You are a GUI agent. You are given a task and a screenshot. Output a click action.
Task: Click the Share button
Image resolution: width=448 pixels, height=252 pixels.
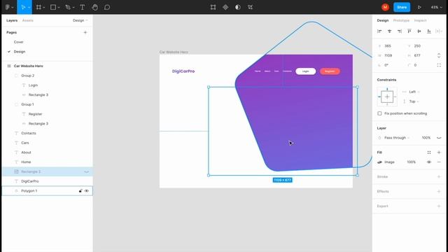402,7
